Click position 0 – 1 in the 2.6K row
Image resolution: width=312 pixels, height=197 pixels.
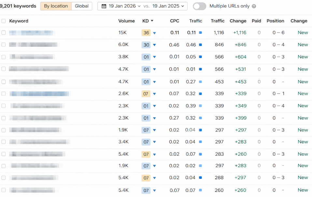tap(278, 94)
